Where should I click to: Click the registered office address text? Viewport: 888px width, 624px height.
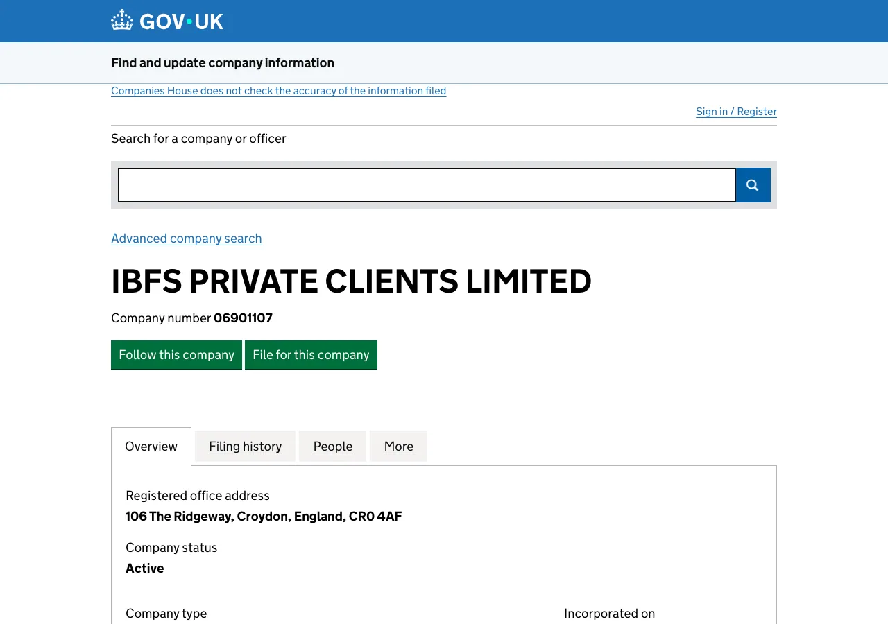[x=264, y=516]
